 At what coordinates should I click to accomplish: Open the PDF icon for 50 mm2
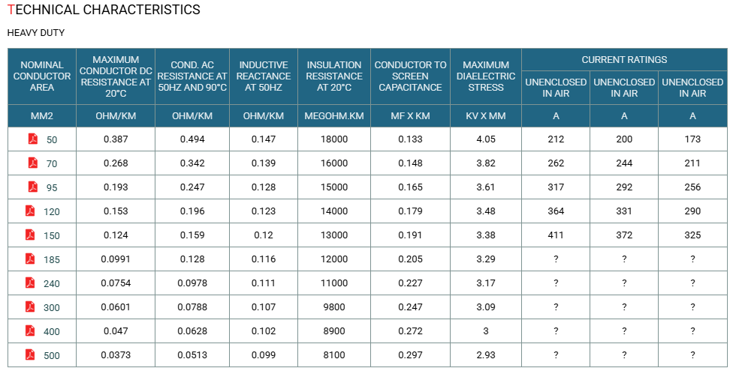(x=33, y=139)
